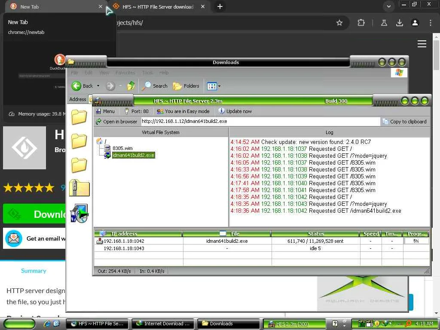Open Tools menu in Downloads window
This screenshot has height=330, width=440.
pos(148,73)
